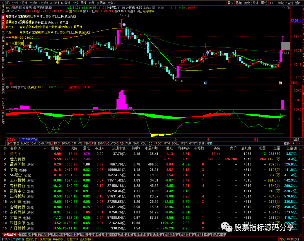The image size is (304, 241).
Task: Add stock via +自选 button
Action: coord(289,3)
